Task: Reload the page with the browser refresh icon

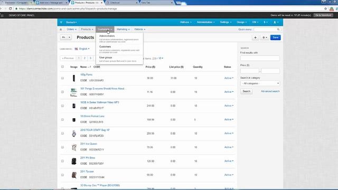Action: (10, 8)
